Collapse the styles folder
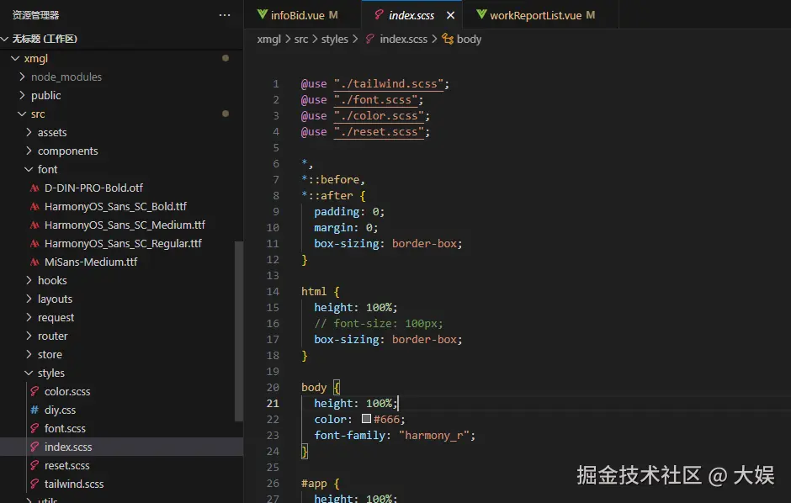791x503 pixels. (29, 373)
